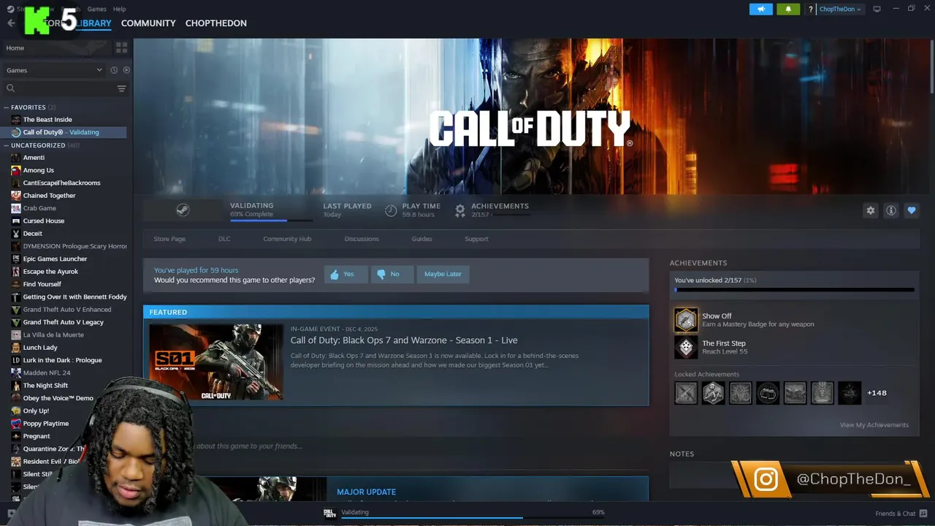Click the question mark help icon

[x=810, y=9]
